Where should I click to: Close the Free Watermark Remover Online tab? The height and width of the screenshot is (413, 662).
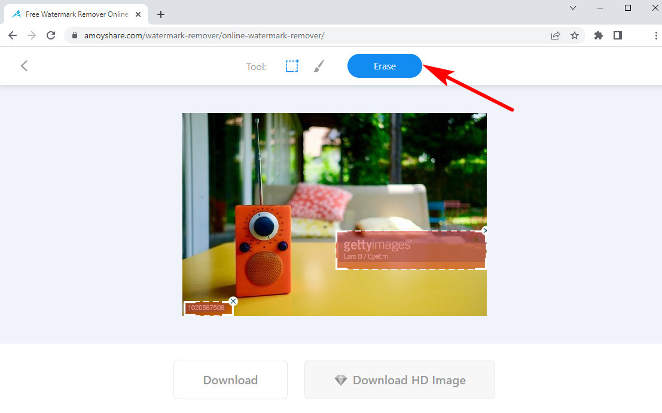point(138,14)
